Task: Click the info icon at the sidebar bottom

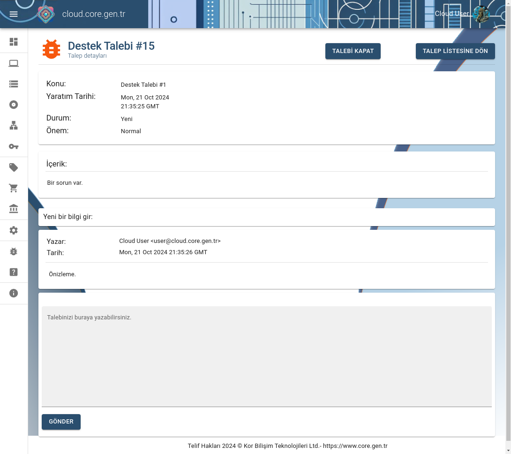Action: [x=14, y=293]
